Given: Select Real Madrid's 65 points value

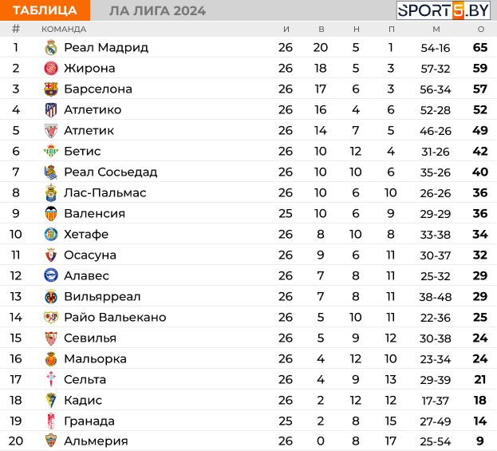Looking at the screenshot, I should point(480,48).
